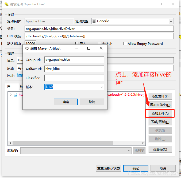The image size is (181, 178).
Task: Toggle the embedded (嵌入) checkbox
Action: [77, 43]
